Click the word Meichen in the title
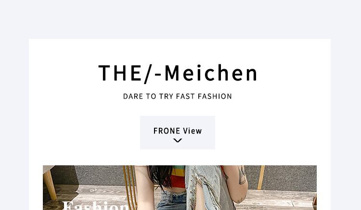 [x=211, y=73]
